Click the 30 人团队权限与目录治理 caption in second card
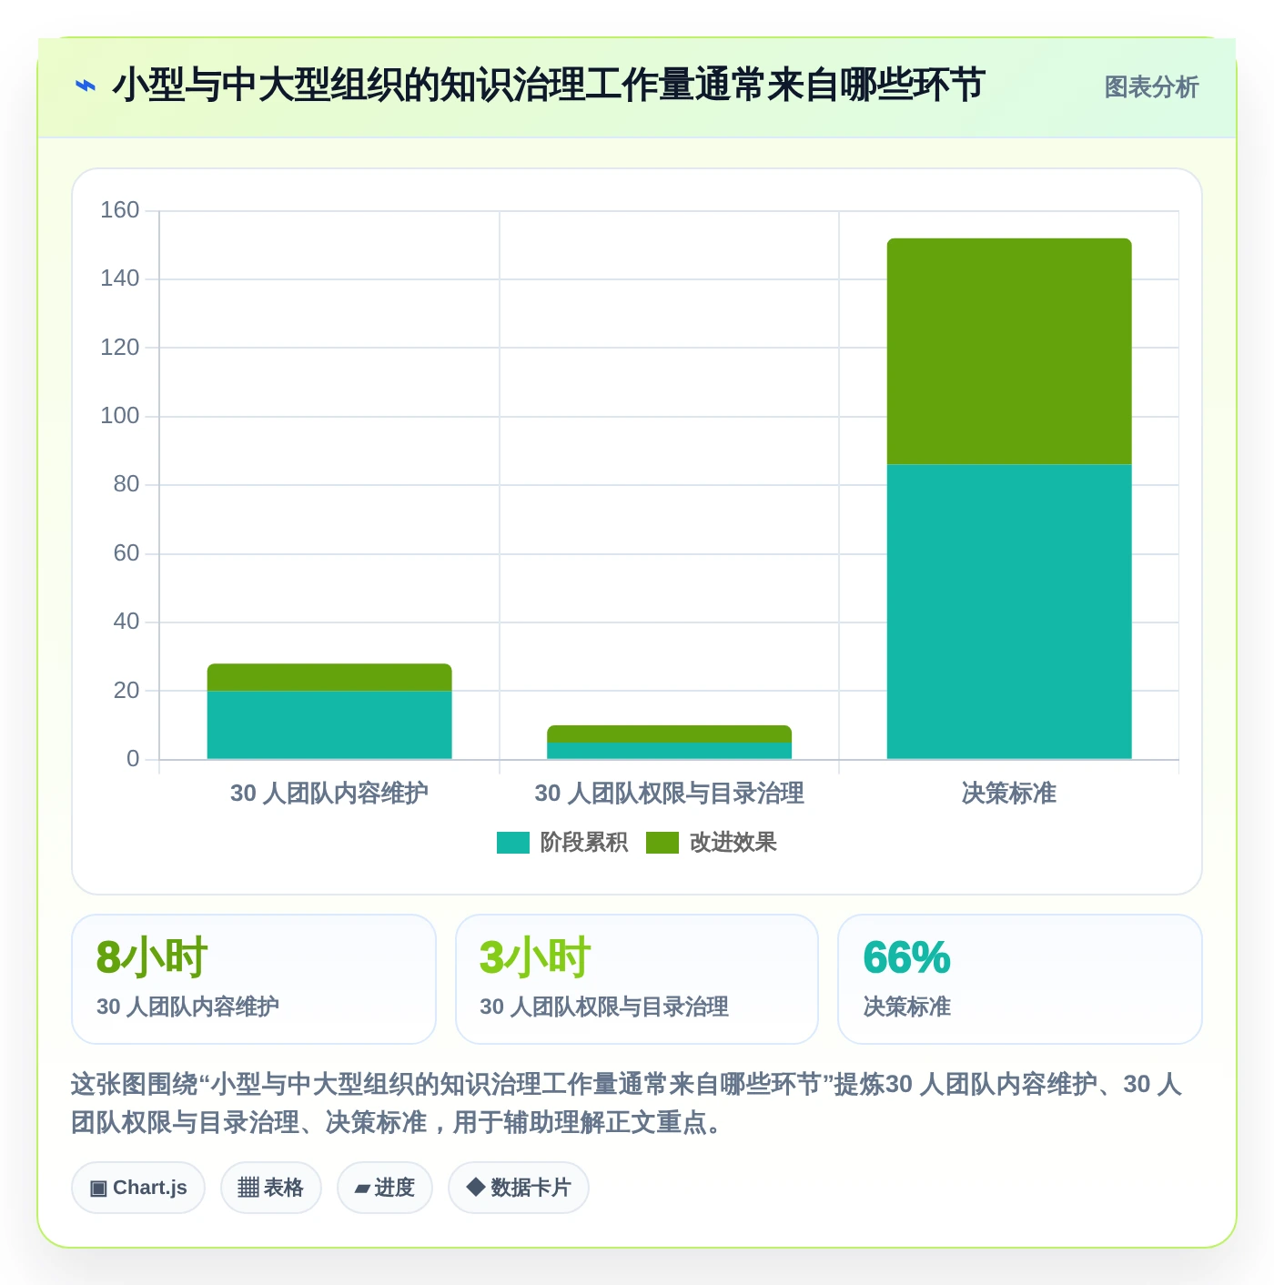The image size is (1274, 1285). click(x=604, y=1007)
